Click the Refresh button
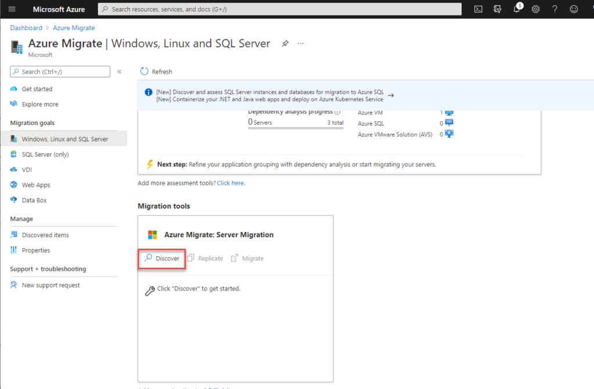The image size is (594, 389). click(x=156, y=71)
